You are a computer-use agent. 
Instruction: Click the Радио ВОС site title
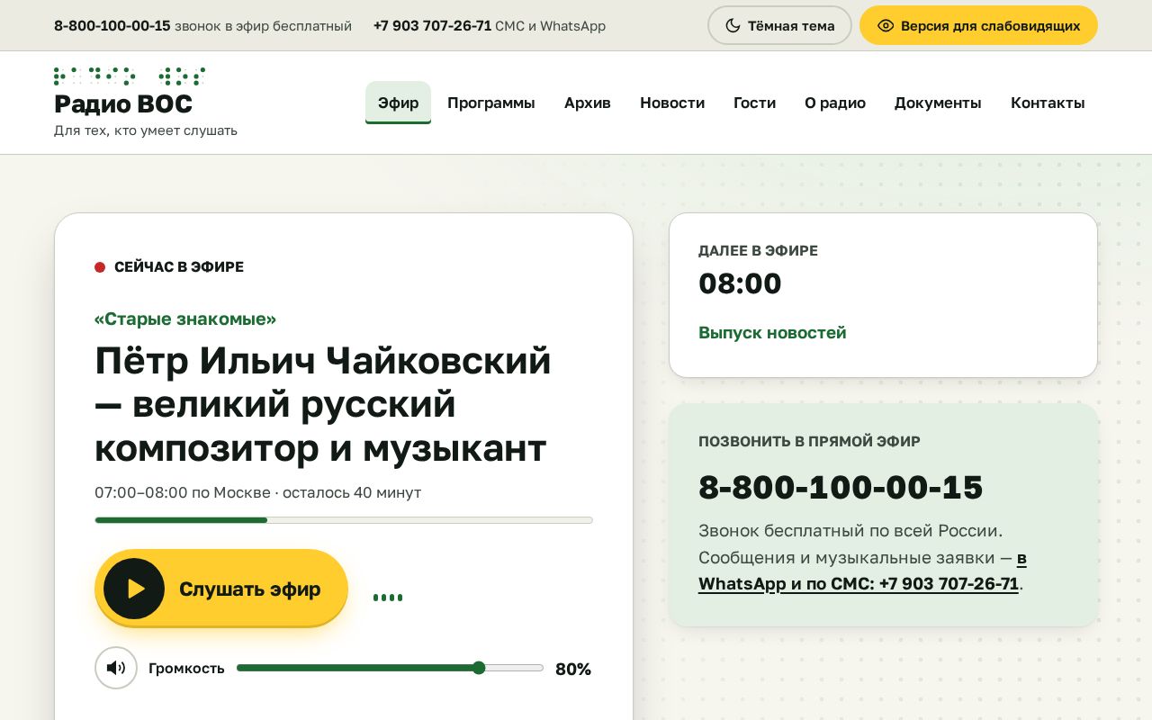(123, 104)
